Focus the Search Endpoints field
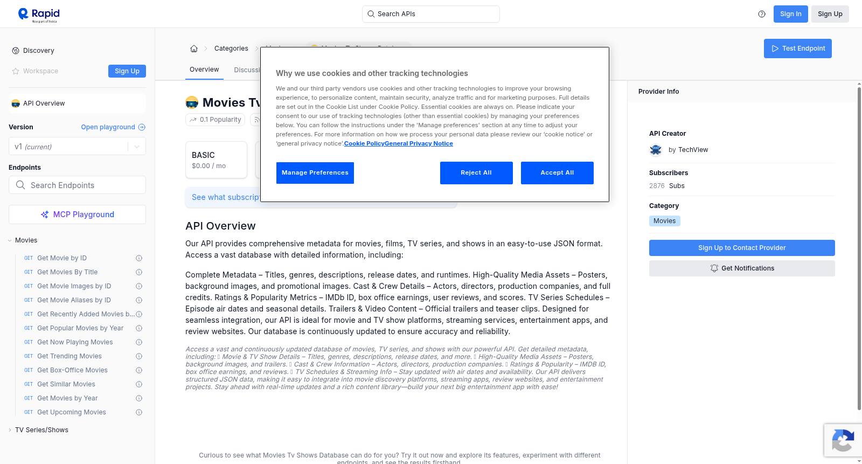The image size is (862, 464). (77, 185)
